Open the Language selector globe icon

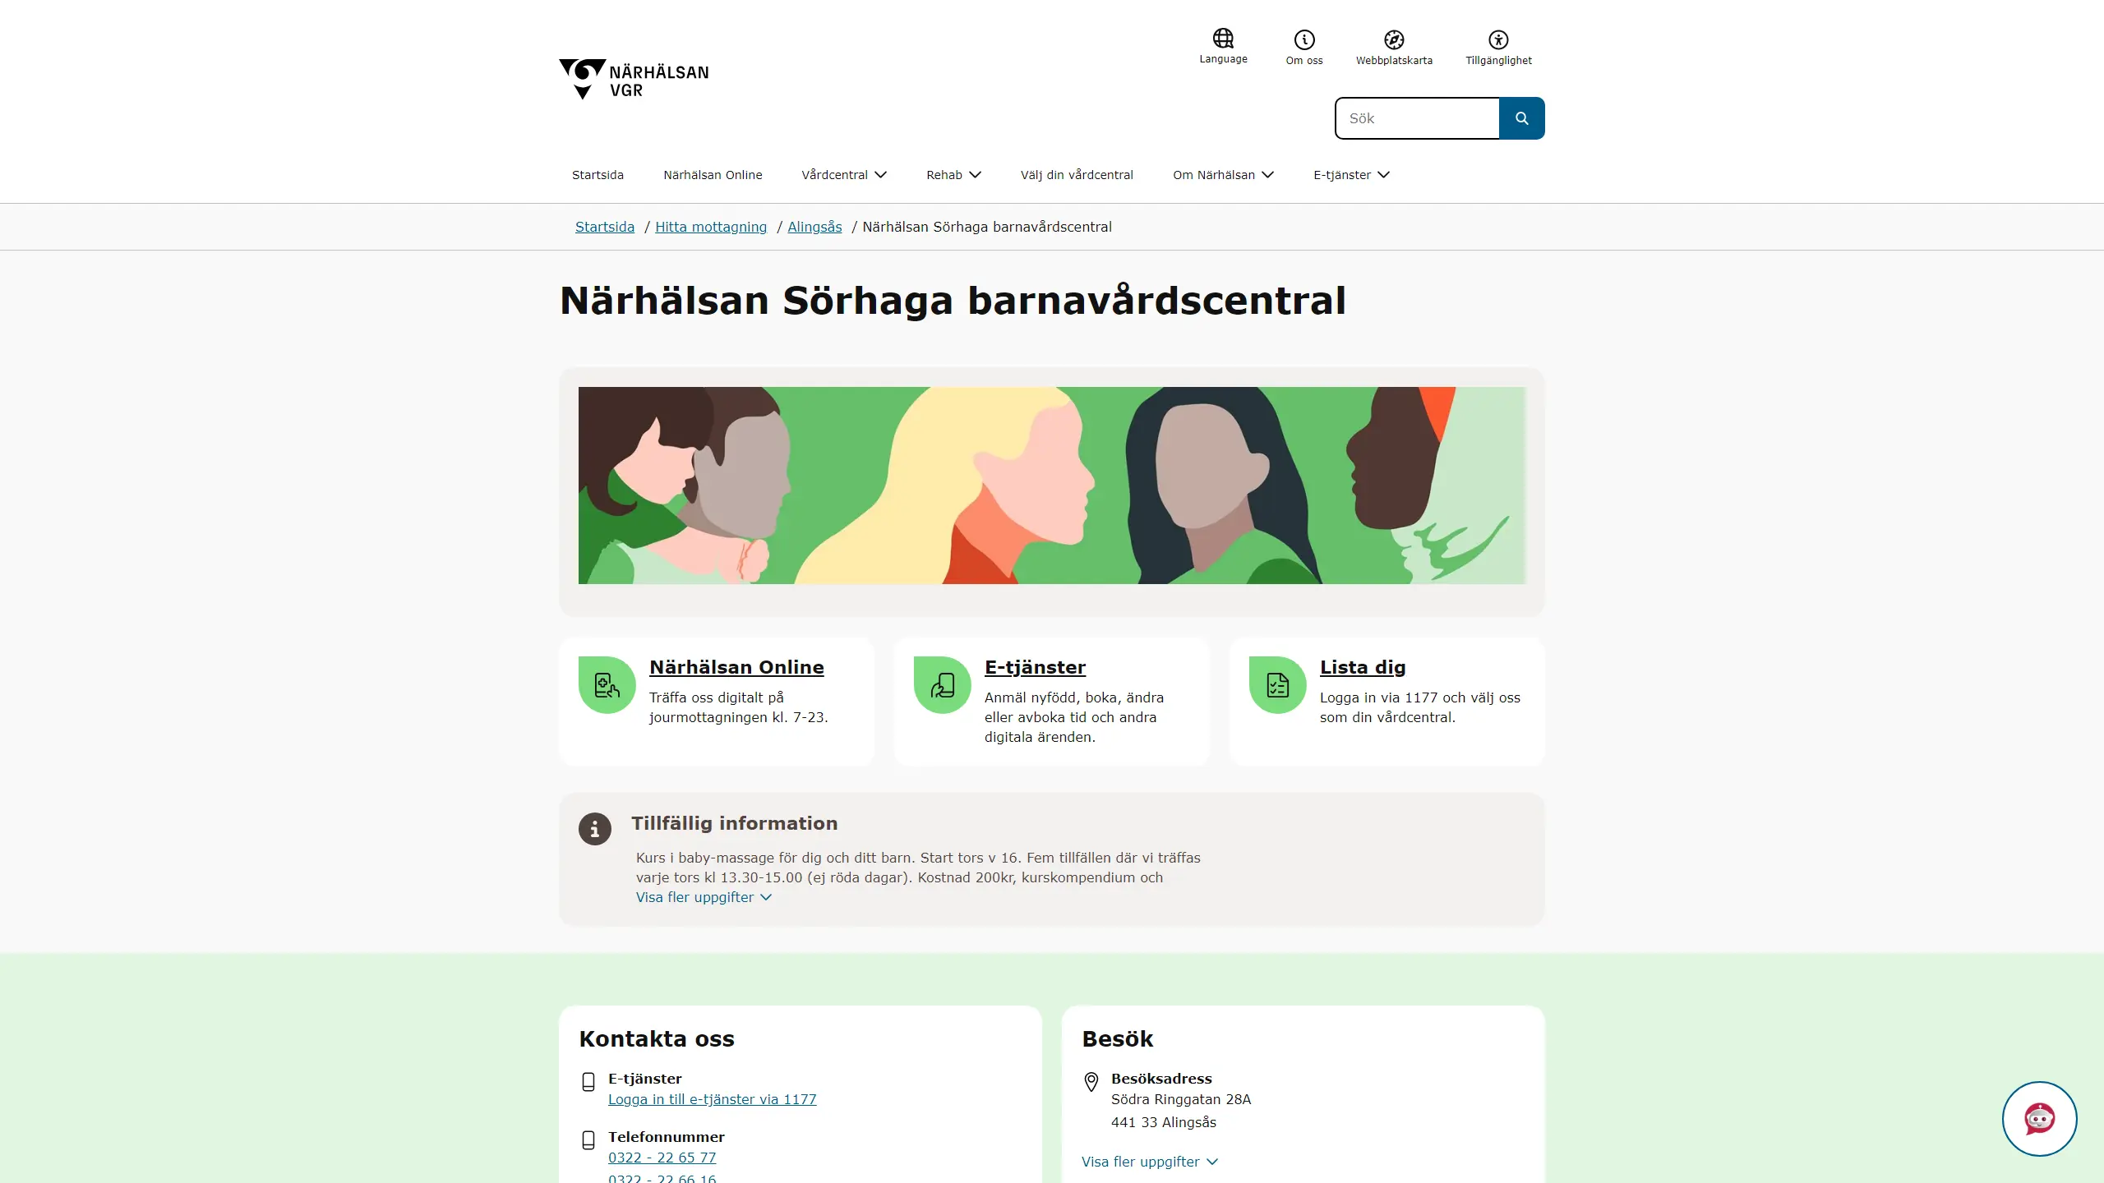pos(1222,39)
